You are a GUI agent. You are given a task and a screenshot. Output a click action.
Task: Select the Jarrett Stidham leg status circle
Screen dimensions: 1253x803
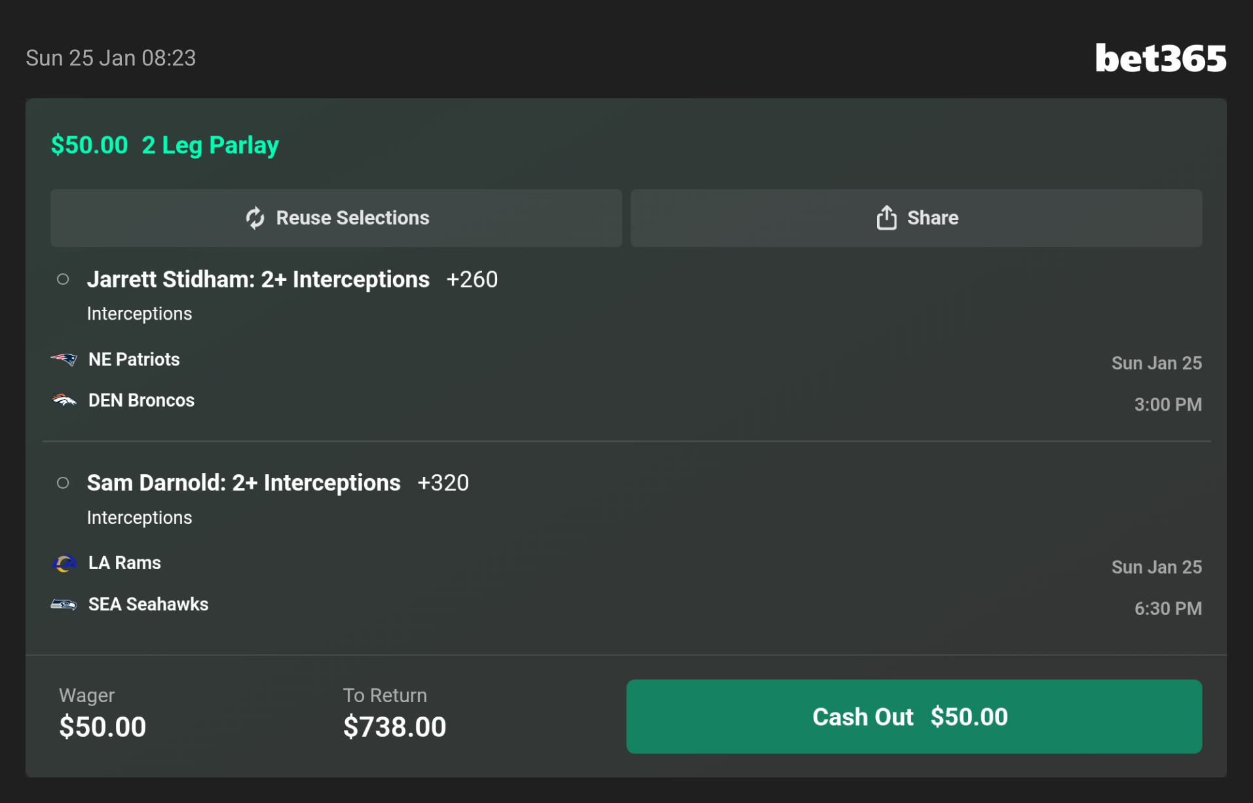(x=63, y=280)
